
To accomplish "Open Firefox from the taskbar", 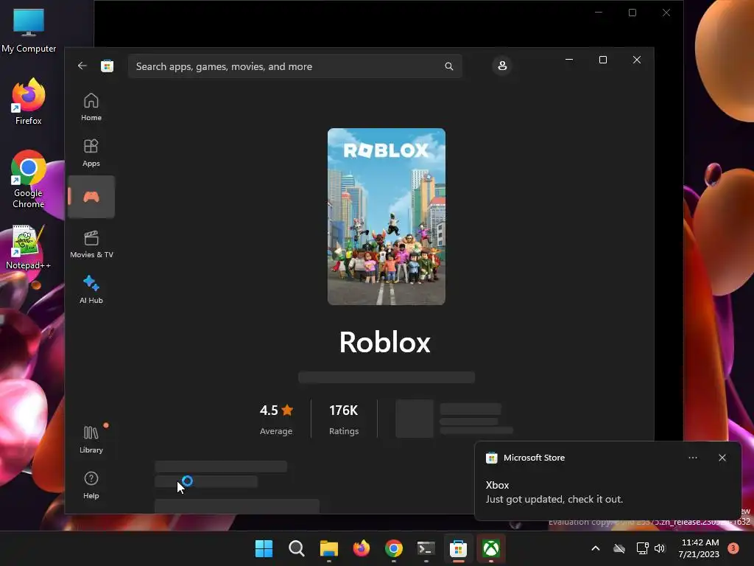I will pyautogui.click(x=361, y=548).
